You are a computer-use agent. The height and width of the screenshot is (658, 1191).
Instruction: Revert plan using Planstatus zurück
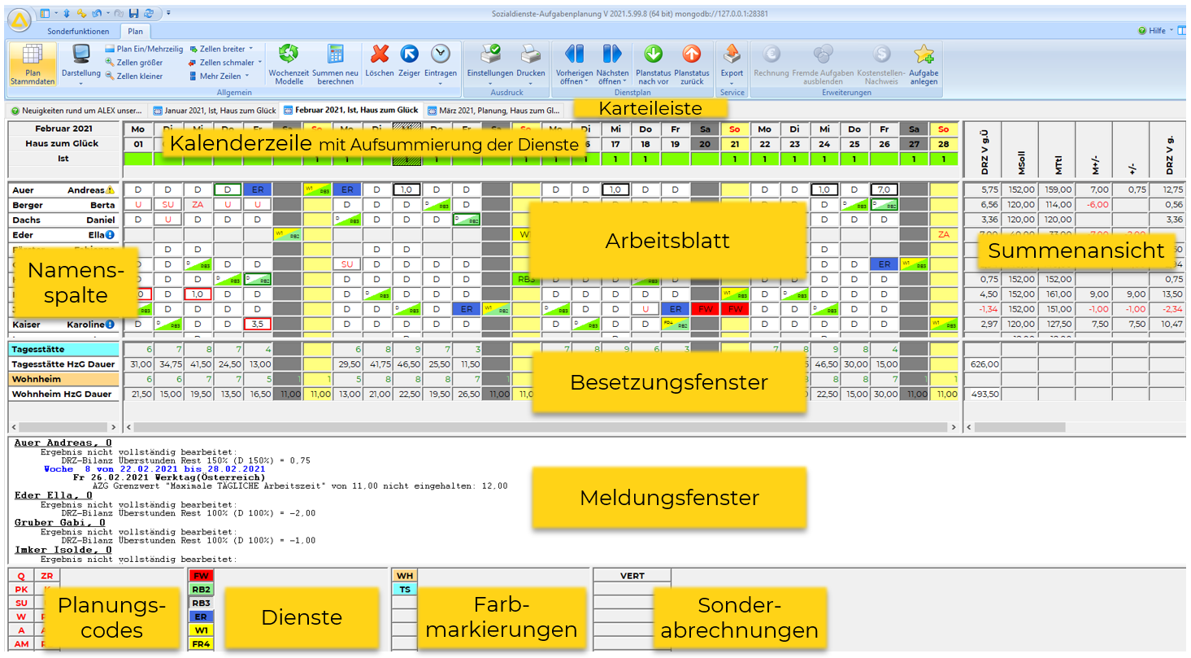(x=691, y=55)
